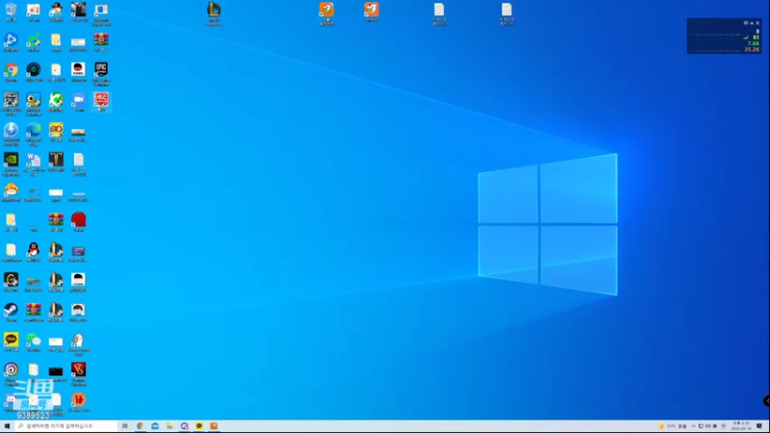The height and width of the screenshot is (433, 770).
Task: Select the Steam desktop shortcut
Action: [x=11, y=313]
